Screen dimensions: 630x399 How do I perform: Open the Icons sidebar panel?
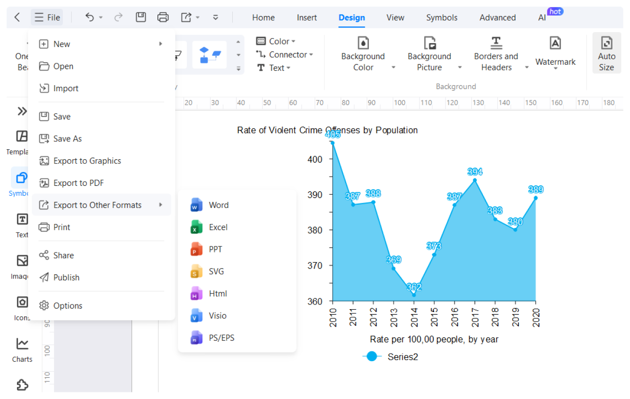[22, 302]
